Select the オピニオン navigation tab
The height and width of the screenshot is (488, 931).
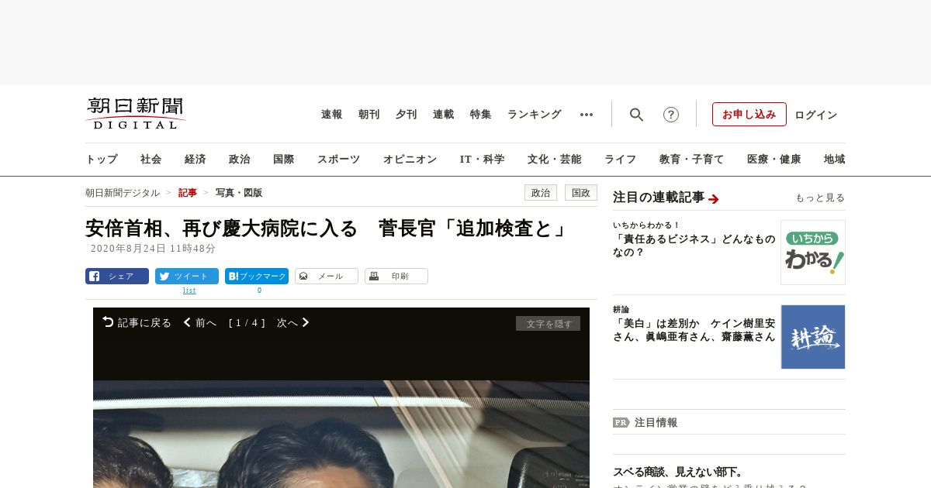click(410, 159)
